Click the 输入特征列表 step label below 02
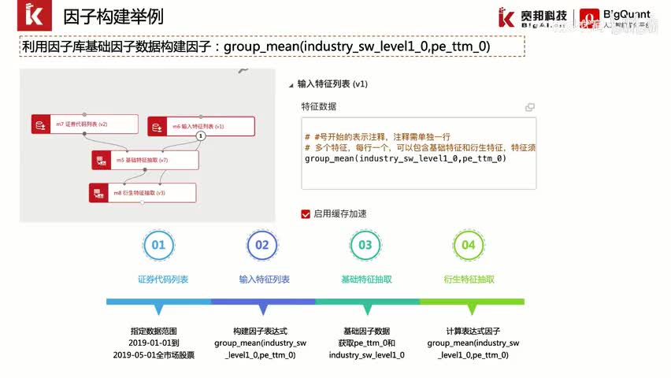 pos(265,280)
